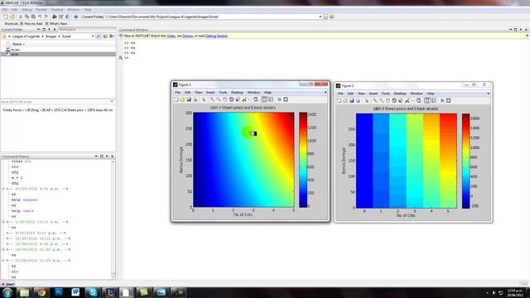This screenshot has height=298, width=530.
Task: Open Tools menu in Figure 1
Action: click(223, 93)
